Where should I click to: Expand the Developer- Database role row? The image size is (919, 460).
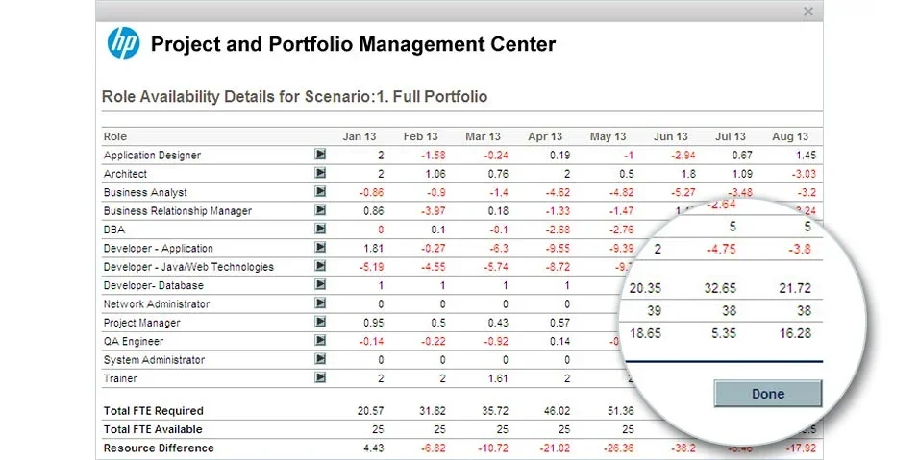[x=320, y=285]
